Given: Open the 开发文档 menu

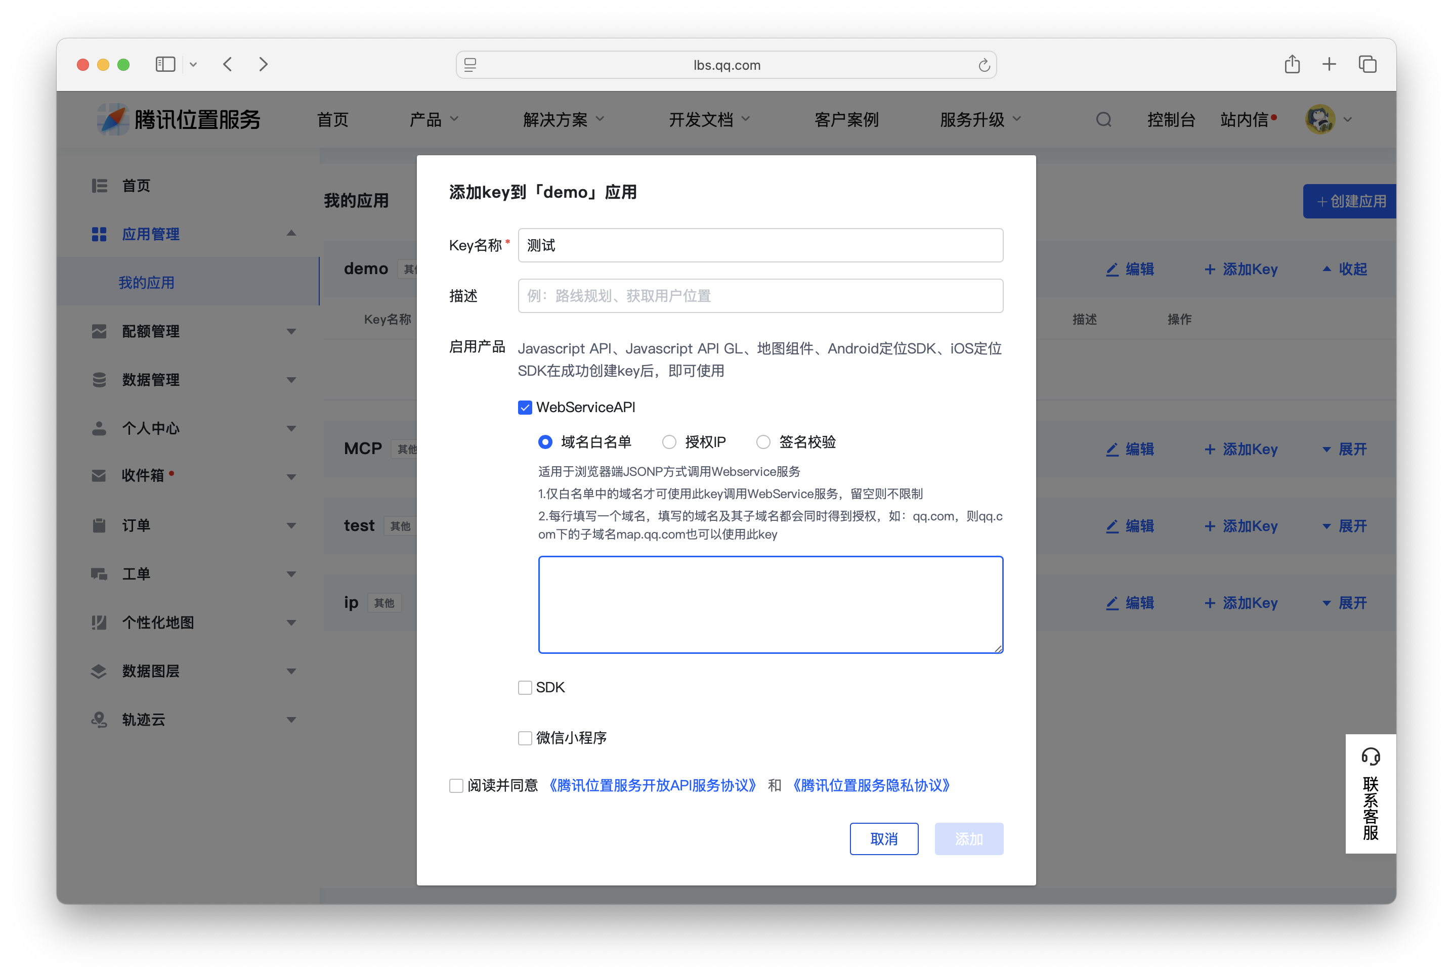Looking at the screenshot, I should [x=701, y=119].
